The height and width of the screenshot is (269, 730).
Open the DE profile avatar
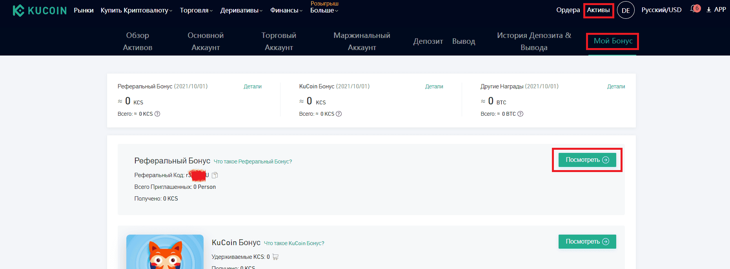pos(626,10)
